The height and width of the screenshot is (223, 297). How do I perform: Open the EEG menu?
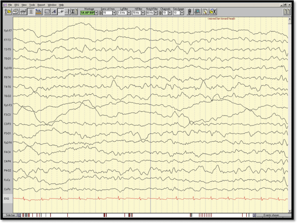click(16, 5)
